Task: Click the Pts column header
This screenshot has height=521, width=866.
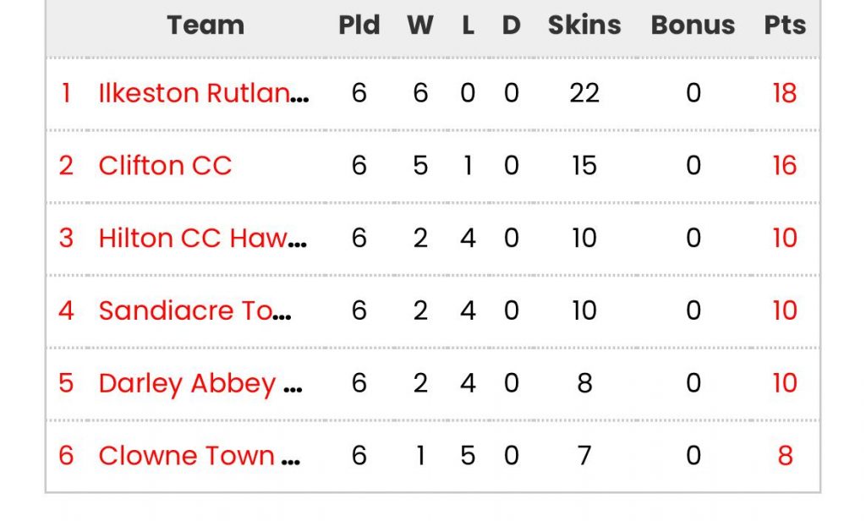Action: click(x=785, y=25)
